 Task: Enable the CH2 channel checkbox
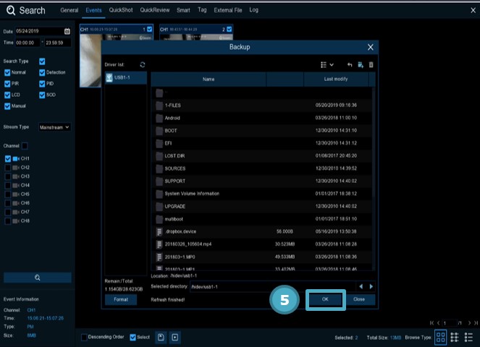[8, 167]
